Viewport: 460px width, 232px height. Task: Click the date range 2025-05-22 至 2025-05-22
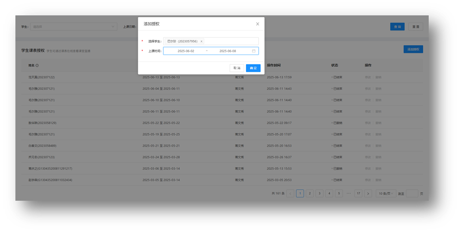click(x=161, y=123)
